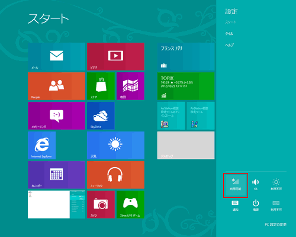Image resolution: width=296 pixels, height=237 pixels.
Task: Open the notifications (通知) icon
Action: [235, 206]
